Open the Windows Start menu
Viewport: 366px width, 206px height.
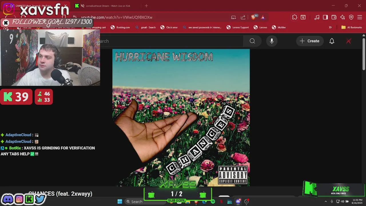pyautogui.click(x=120, y=201)
